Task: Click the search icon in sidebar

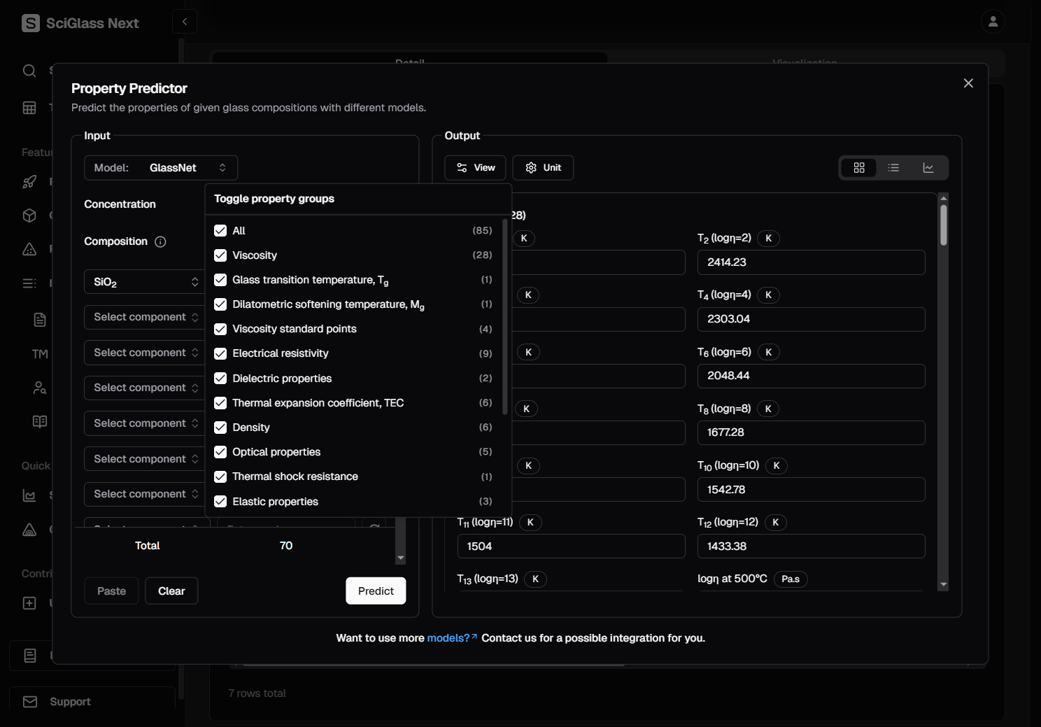Action: (x=29, y=71)
